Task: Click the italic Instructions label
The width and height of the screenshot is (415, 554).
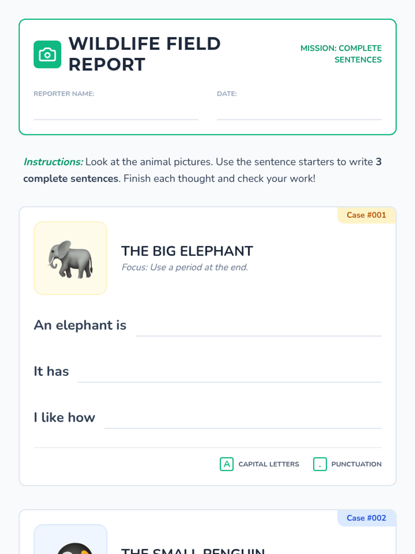Action: click(53, 162)
